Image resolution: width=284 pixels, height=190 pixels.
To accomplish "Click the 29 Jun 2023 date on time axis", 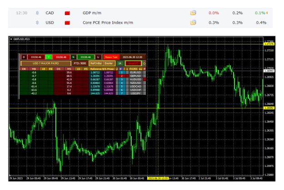I will click(16, 178).
